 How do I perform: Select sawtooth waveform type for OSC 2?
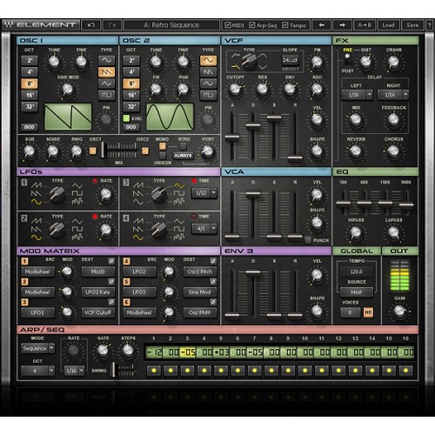pyautogui.click(x=208, y=72)
